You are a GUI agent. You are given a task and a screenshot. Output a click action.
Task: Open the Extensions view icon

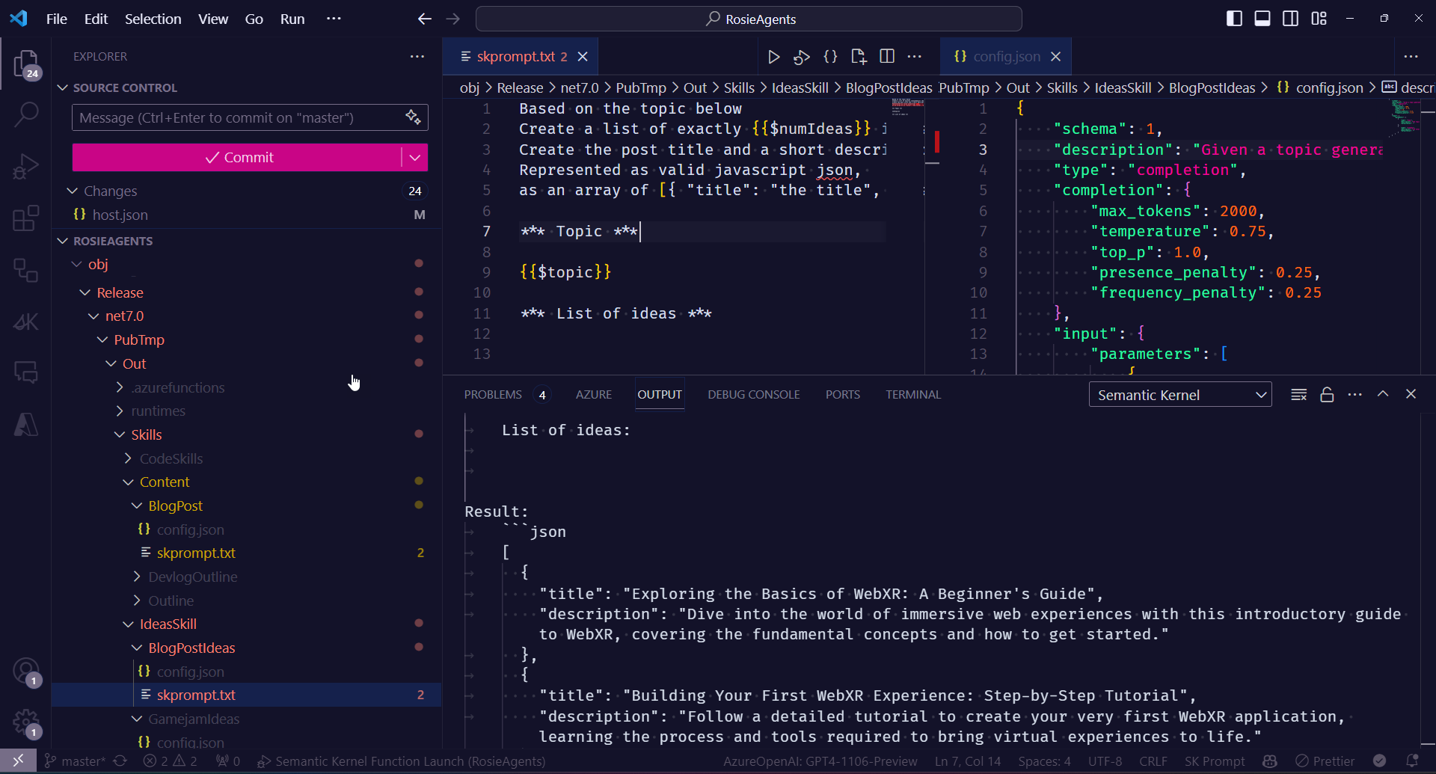26,218
